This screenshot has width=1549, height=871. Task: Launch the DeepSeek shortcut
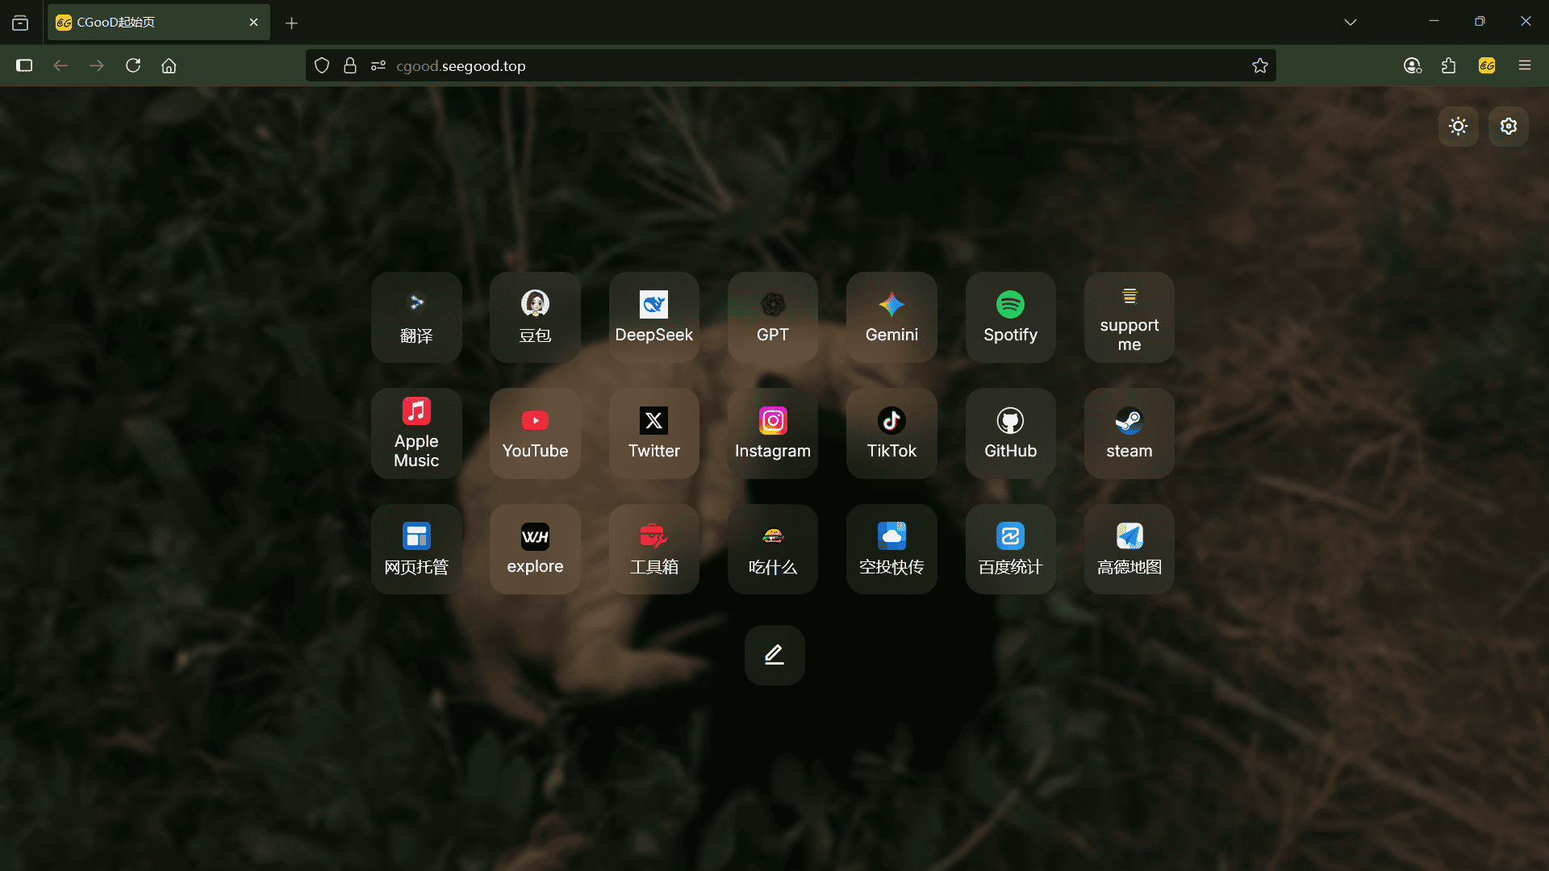[654, 317]
